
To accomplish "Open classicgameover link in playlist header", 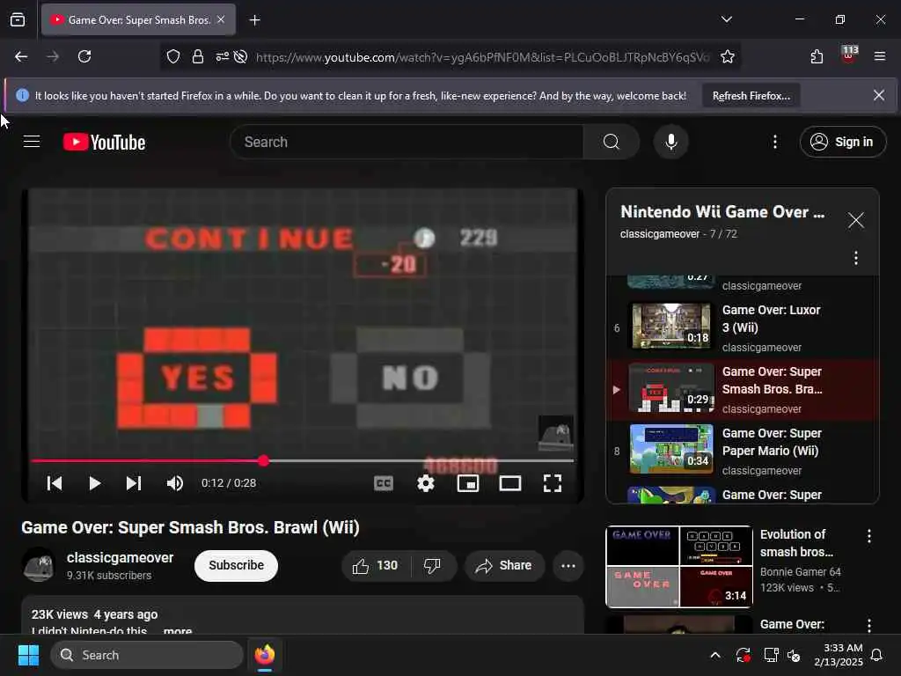I will click(660, 234).
